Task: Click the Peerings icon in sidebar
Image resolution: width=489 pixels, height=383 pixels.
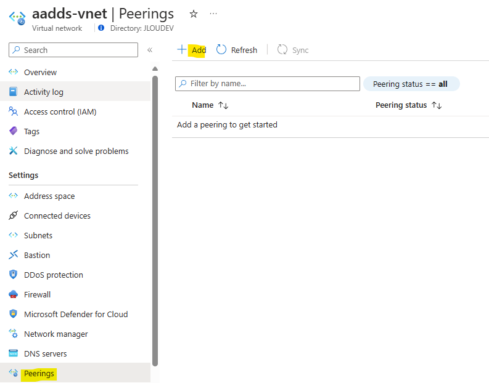Action: pos(13,373)
